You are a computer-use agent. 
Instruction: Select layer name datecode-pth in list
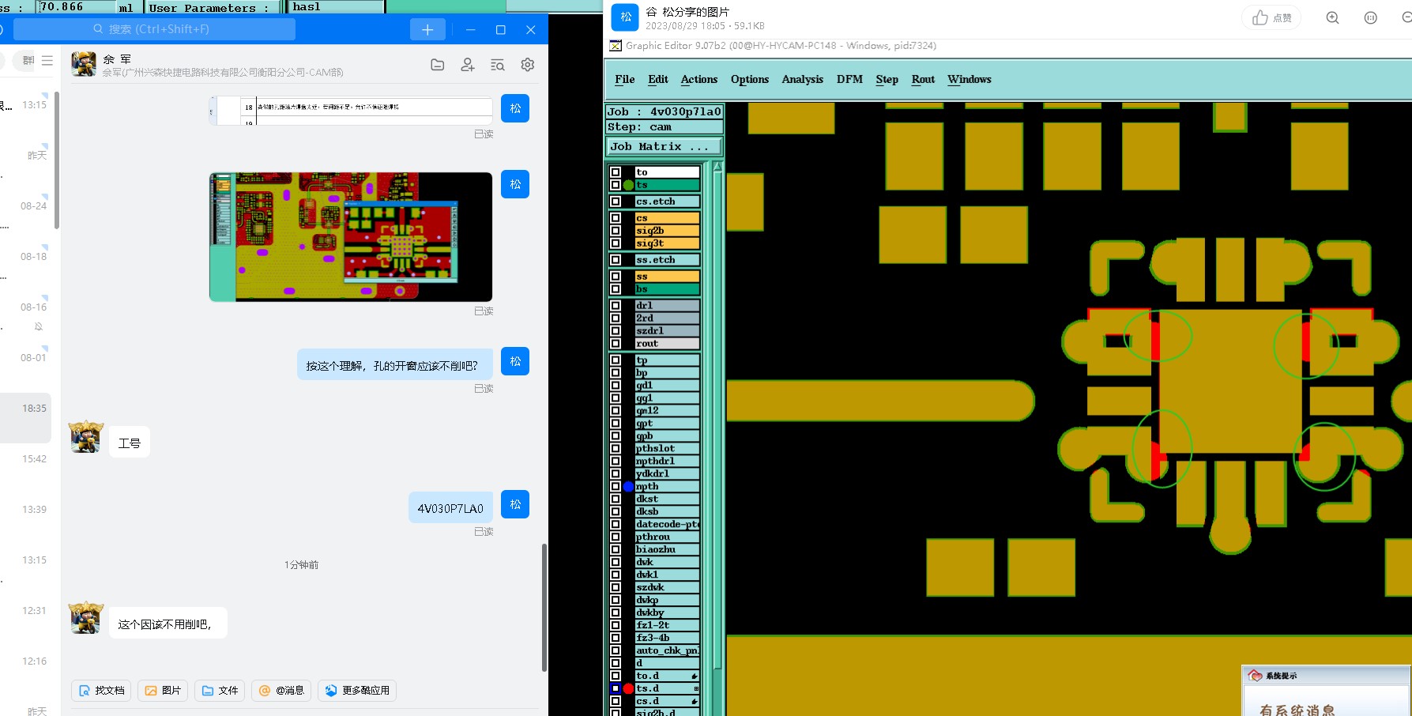click(667, 525)
